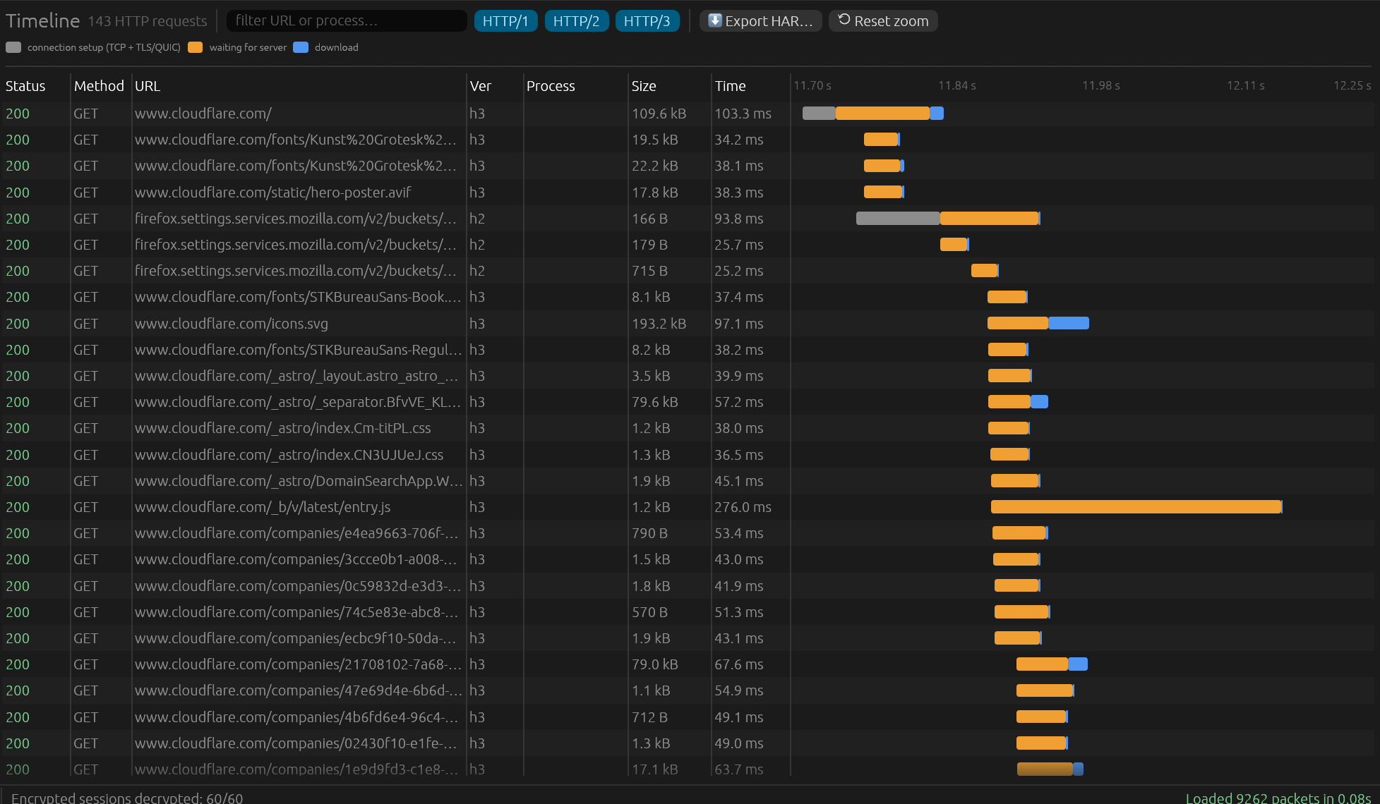1380x804 pixels.
Task: Click the 12.11 s timeline axis label
Action: [x=1245, y=85]
